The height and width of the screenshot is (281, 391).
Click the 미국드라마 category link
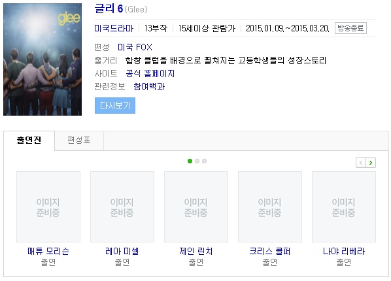[x=114, y=28]
